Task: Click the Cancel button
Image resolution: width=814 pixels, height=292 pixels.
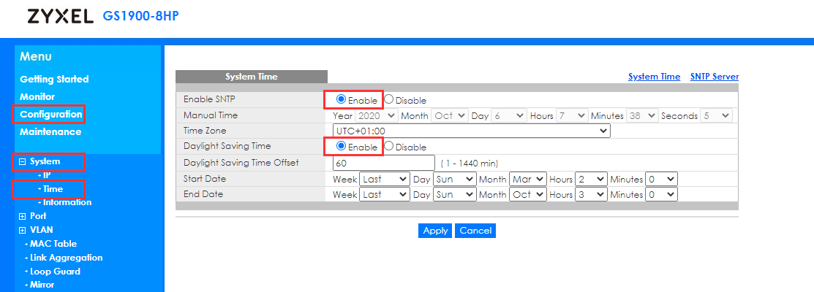Action: (475, 231)
